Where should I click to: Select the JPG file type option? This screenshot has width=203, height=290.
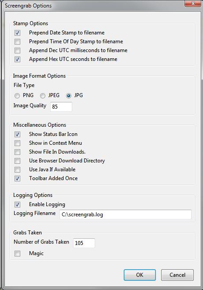tap(69, 96)
